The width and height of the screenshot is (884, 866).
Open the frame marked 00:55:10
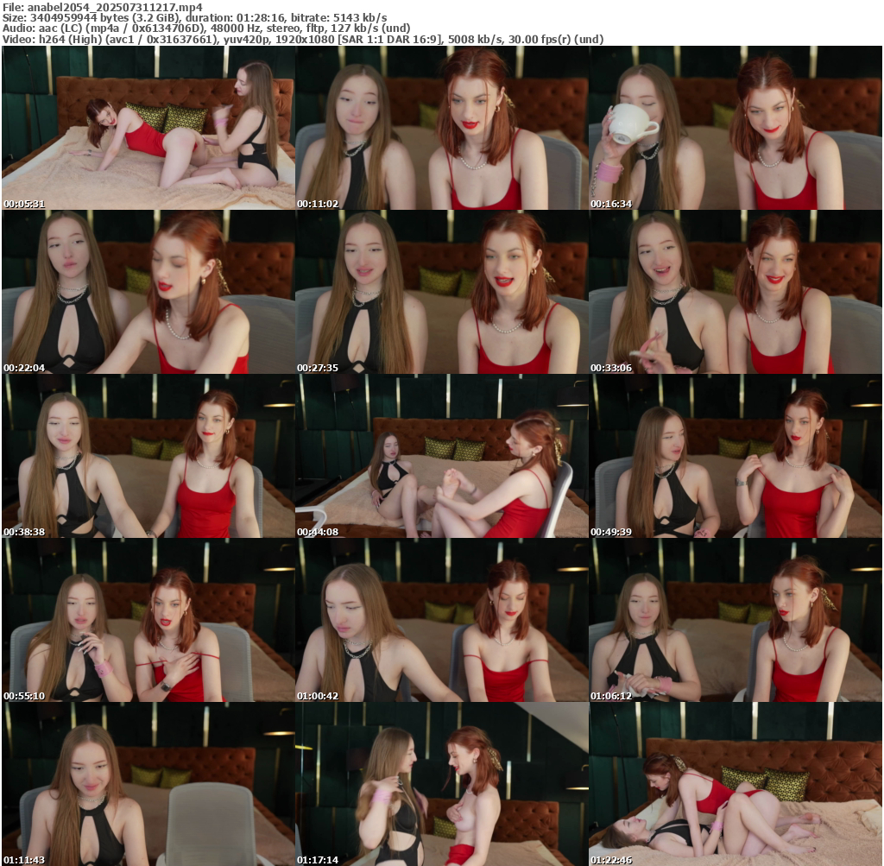point(148,620)
